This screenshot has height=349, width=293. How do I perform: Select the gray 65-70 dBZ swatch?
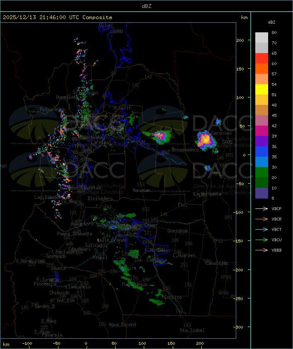262,48
